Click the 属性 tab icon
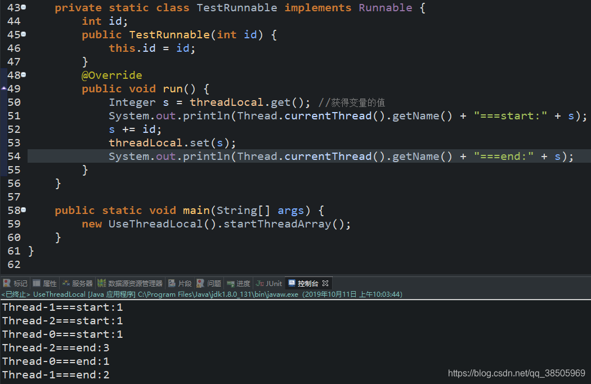Image resolution: width=591 pixels, height=384 pixels. [37, 283]
